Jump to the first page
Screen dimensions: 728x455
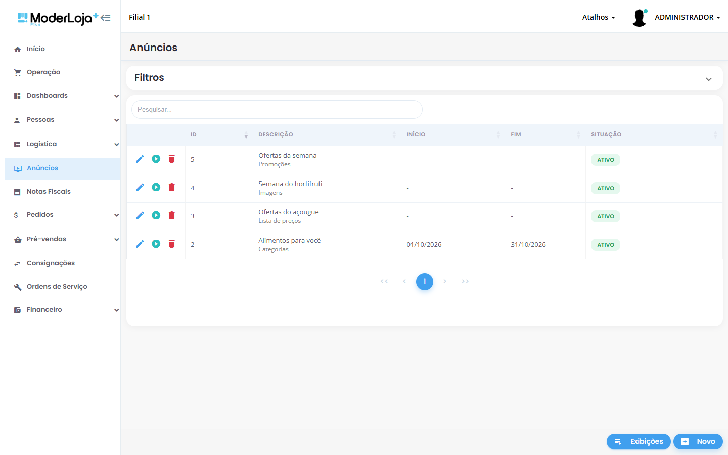(384, 282)
